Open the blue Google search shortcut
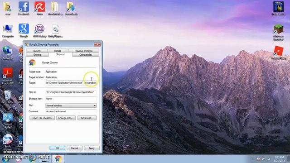Image resolution: width=290 pixels, height=163 pixels. click(24, 30)
